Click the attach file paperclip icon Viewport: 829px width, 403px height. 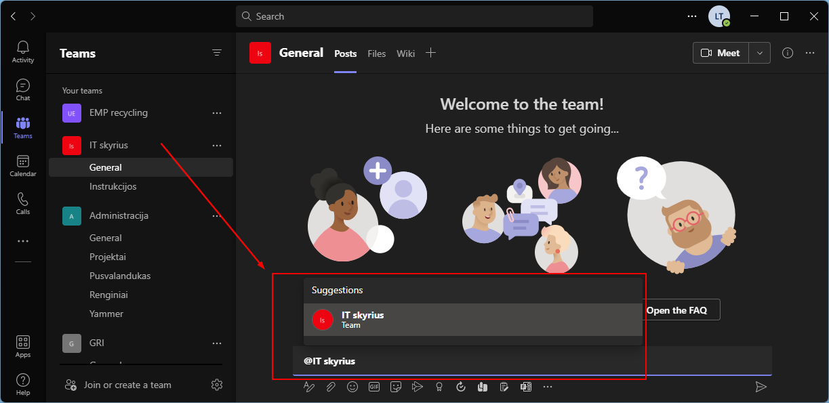(331, 387)
